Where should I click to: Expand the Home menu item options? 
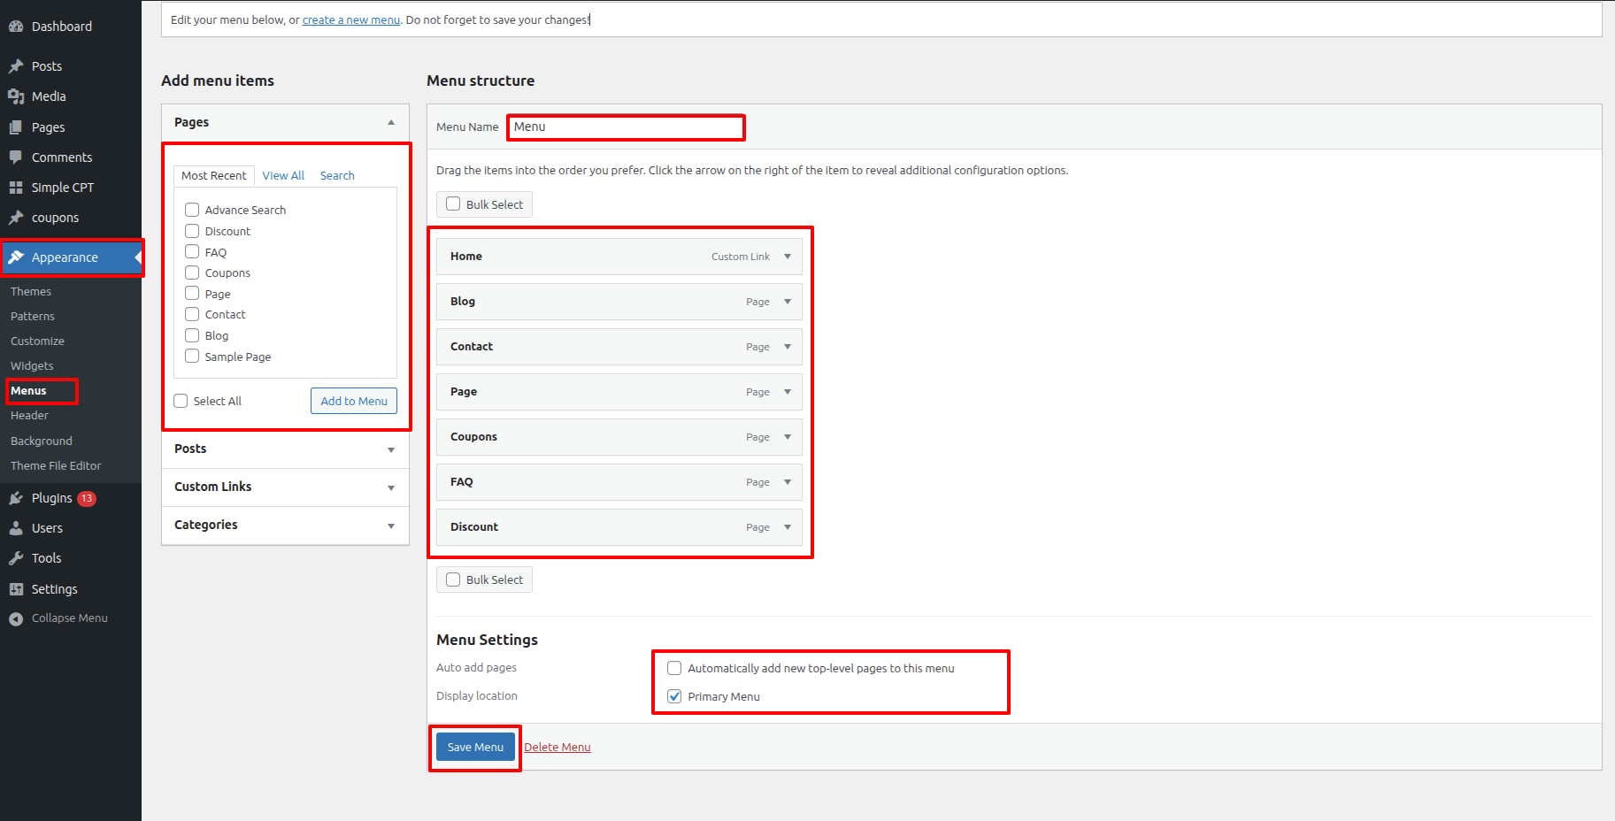(787, 257)
